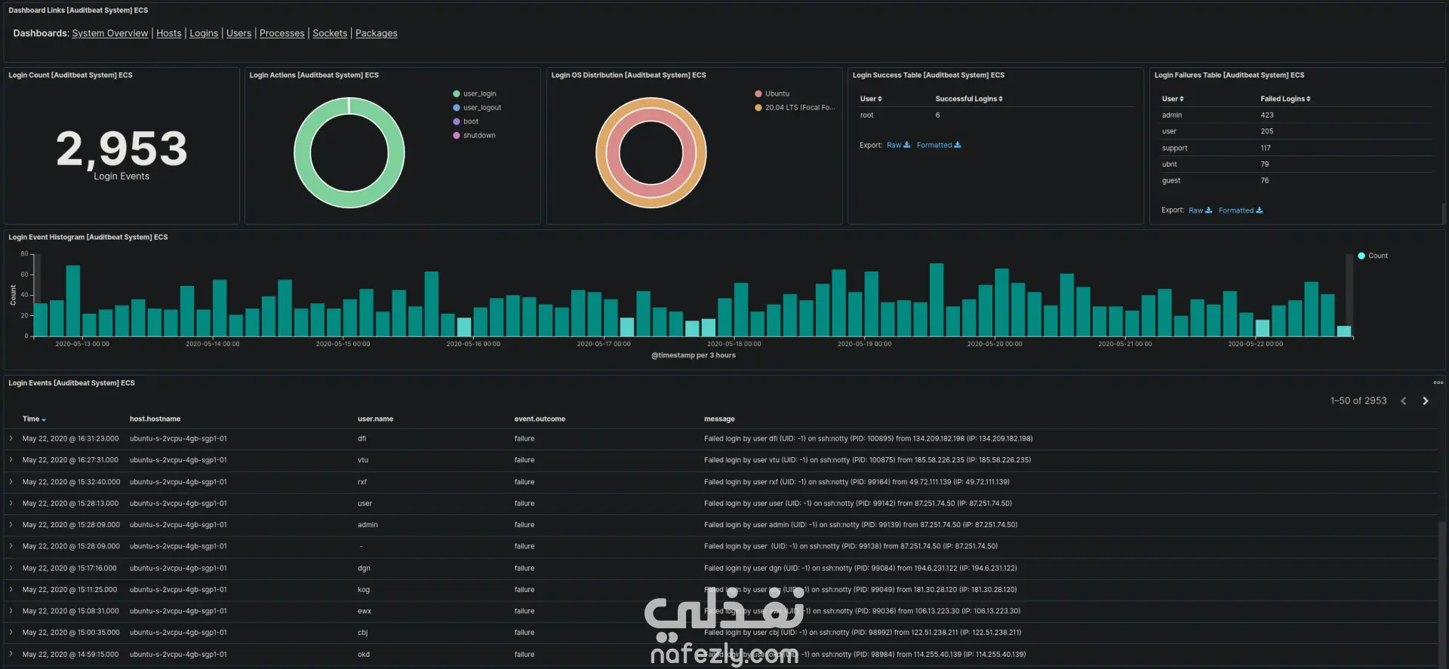Open the Login Events panel options menu

pyautogui.click(x=1438, y=382)
